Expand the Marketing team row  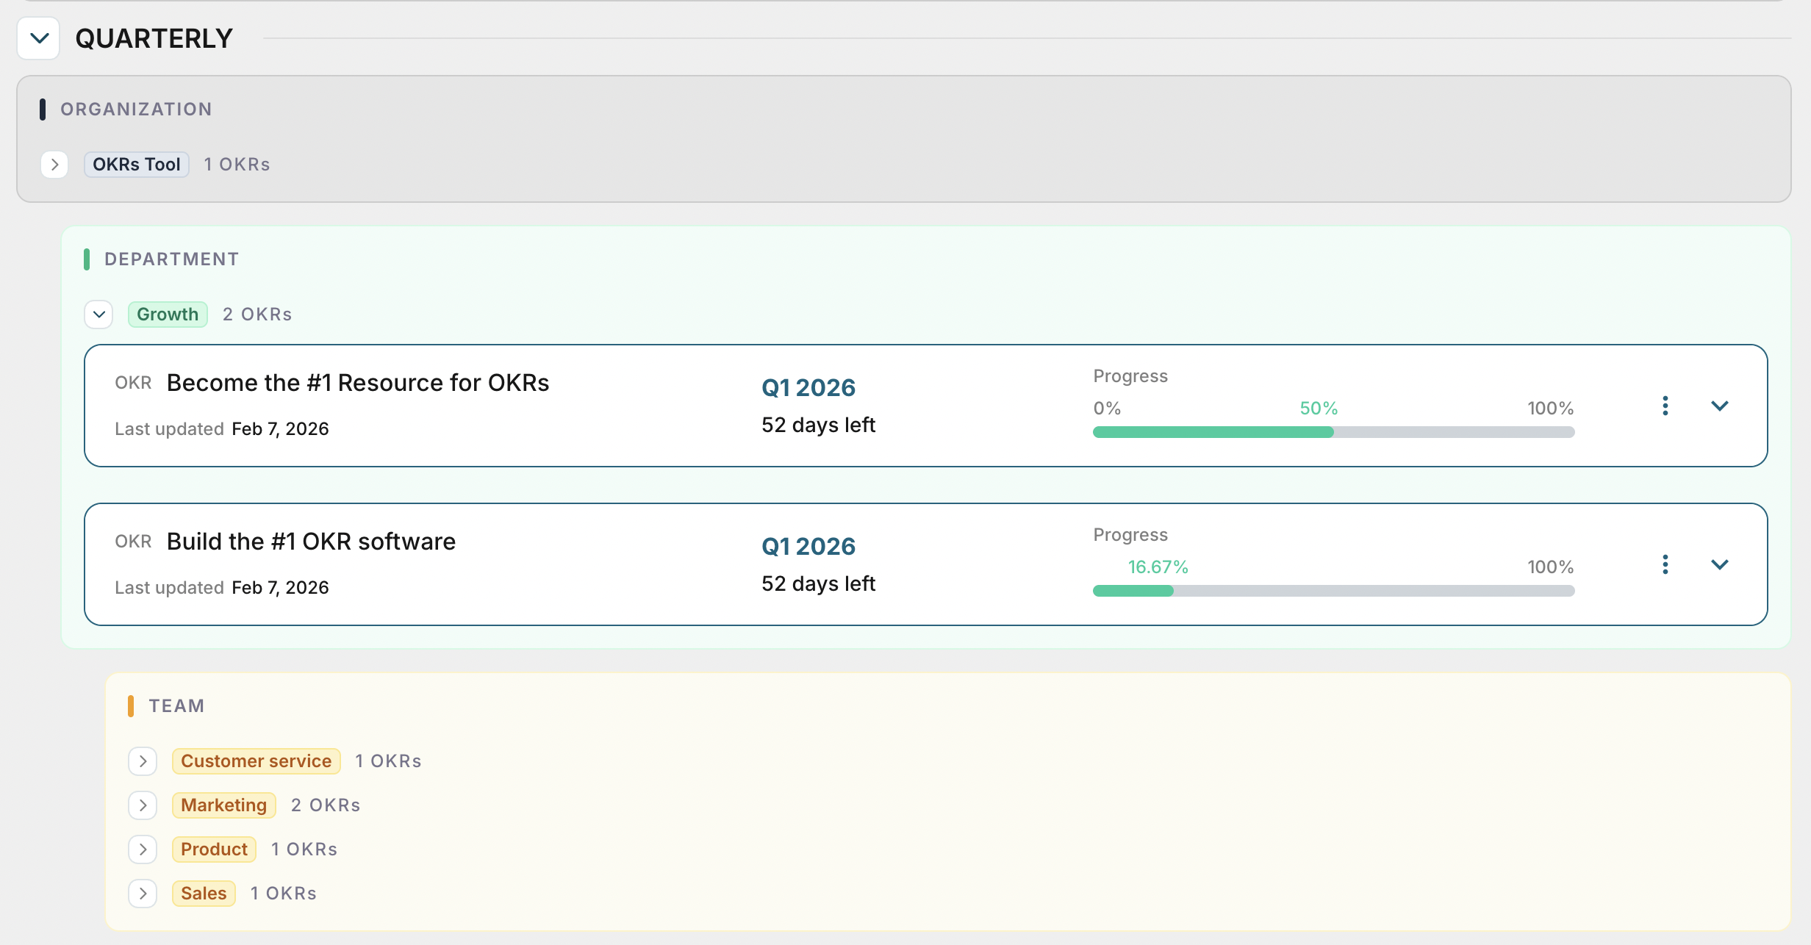(x=143, y=805)
